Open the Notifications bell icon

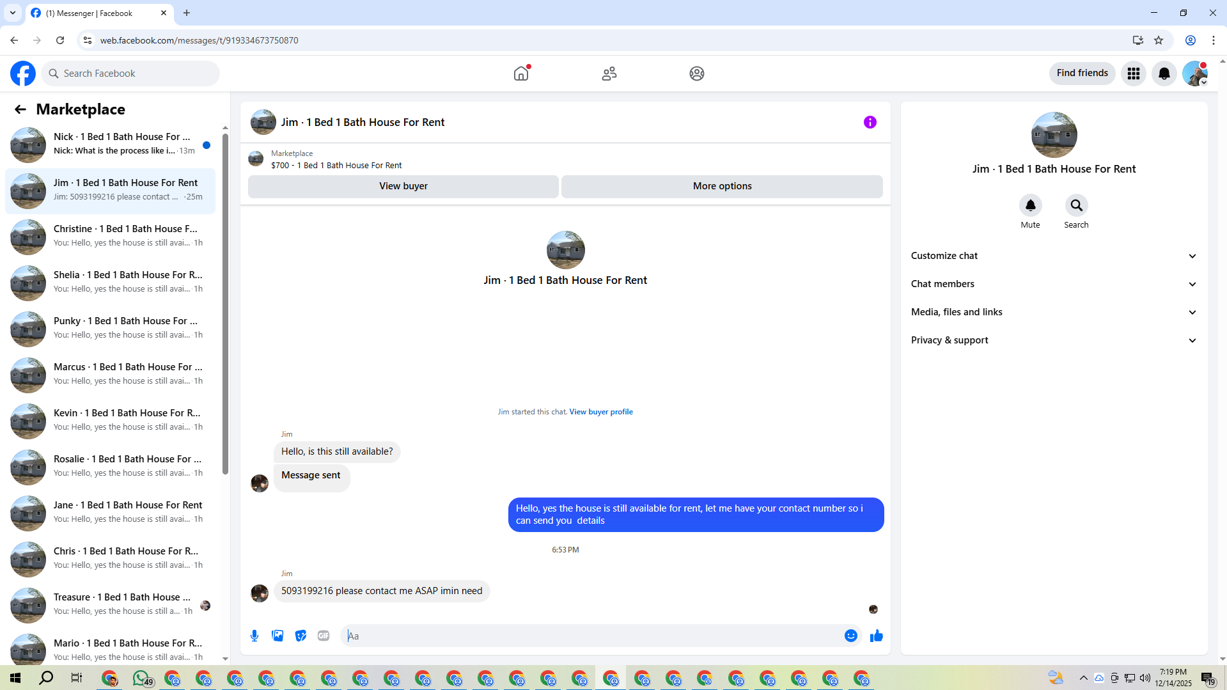tap(1164, 74)
